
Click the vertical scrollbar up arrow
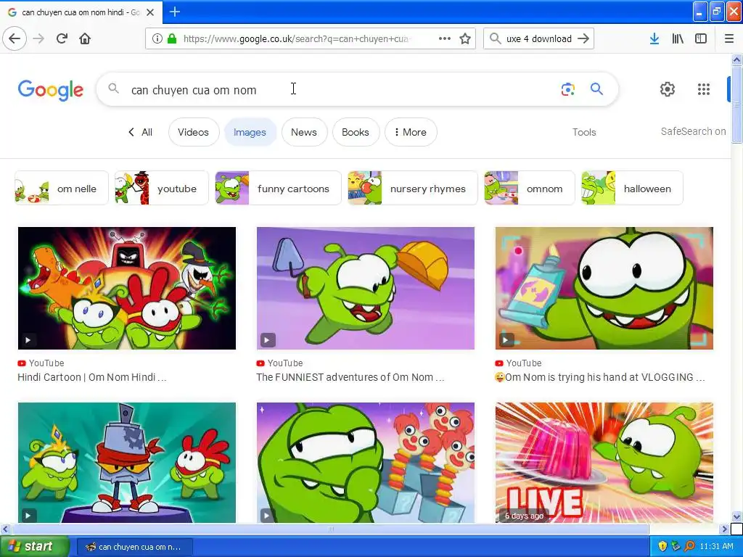point(736,59)
